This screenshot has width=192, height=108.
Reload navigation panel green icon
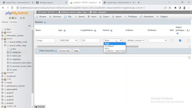24,18
